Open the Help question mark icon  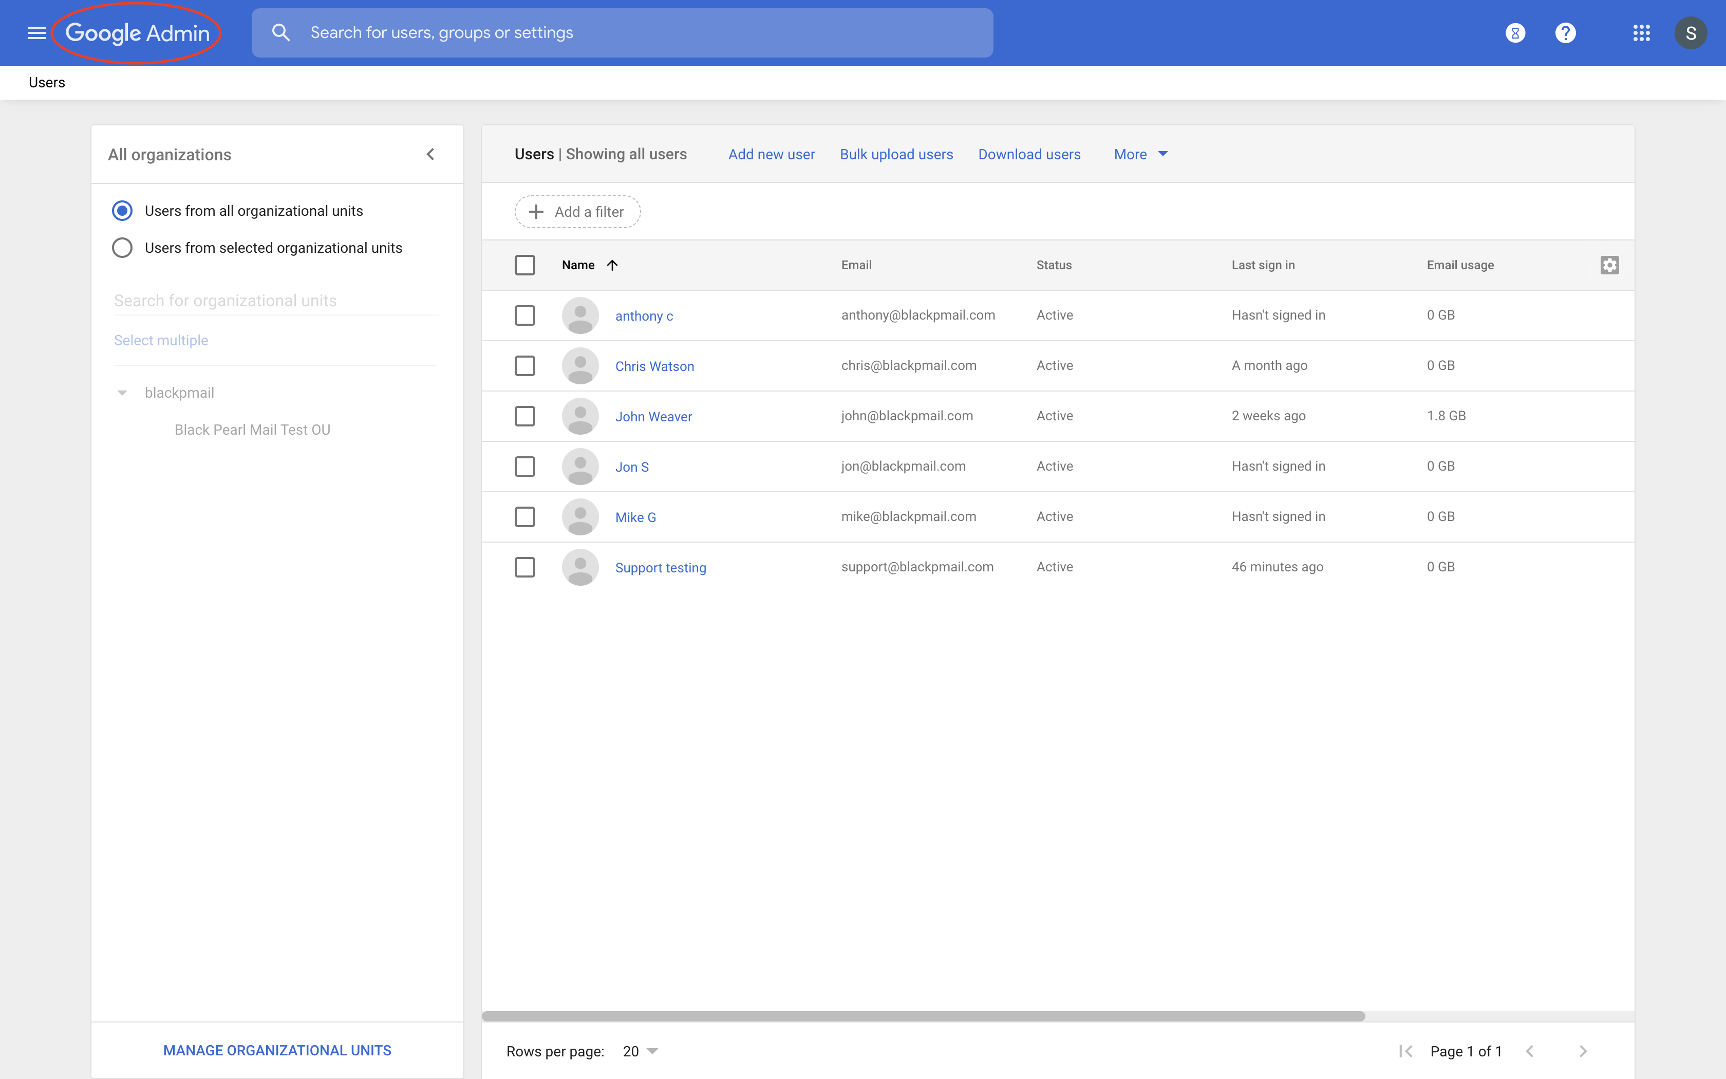[1565, 33]
